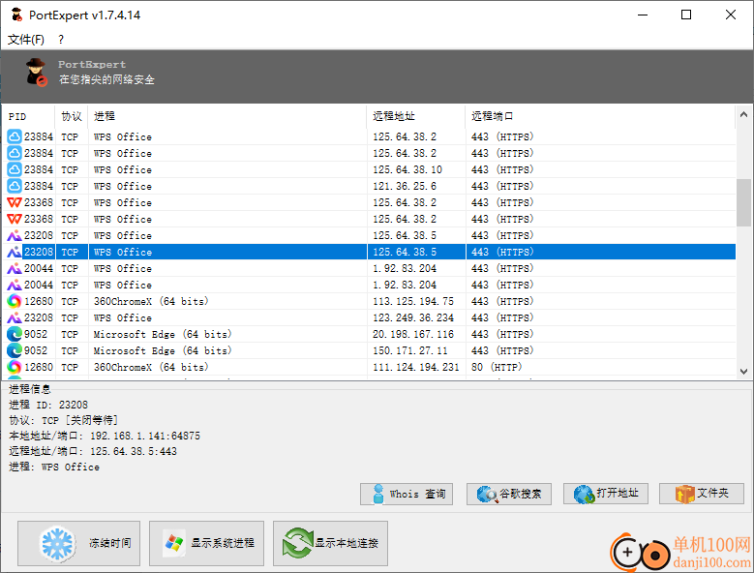Click the highlighted WPS Office process name
Image resolution: width=754 pixels, height=573 pixels.
coord(123,252)
